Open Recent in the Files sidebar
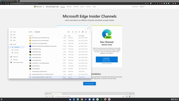This screenshot has height=101, width=179. (14, 32)
